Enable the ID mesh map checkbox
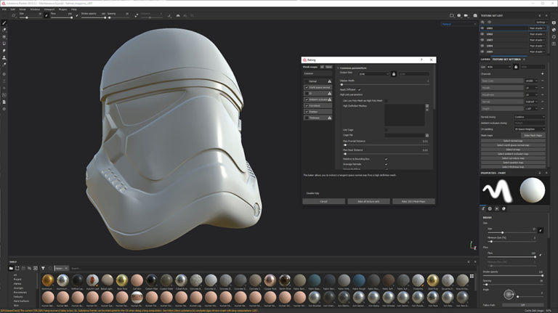This screenshot has width=558, height=313. tap(307, 93)
